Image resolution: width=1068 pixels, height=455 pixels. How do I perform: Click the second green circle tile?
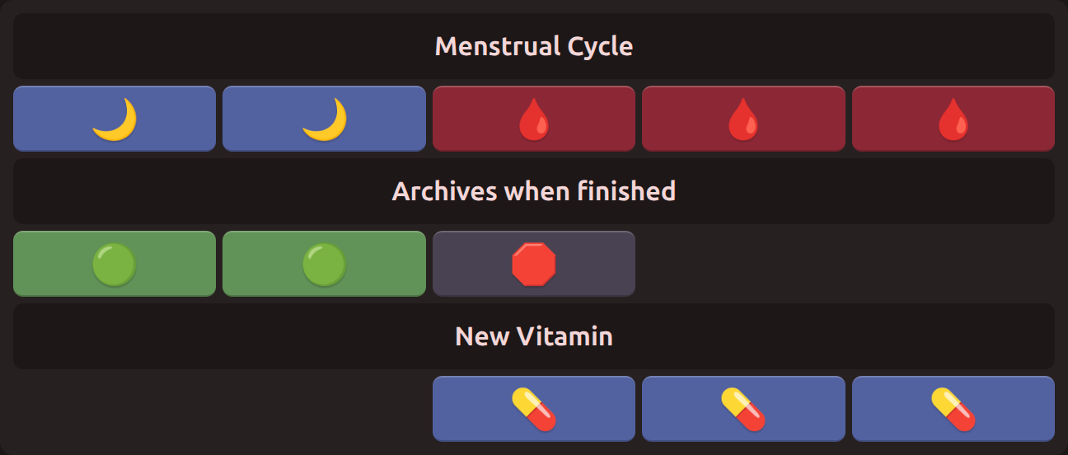[324, 264]
